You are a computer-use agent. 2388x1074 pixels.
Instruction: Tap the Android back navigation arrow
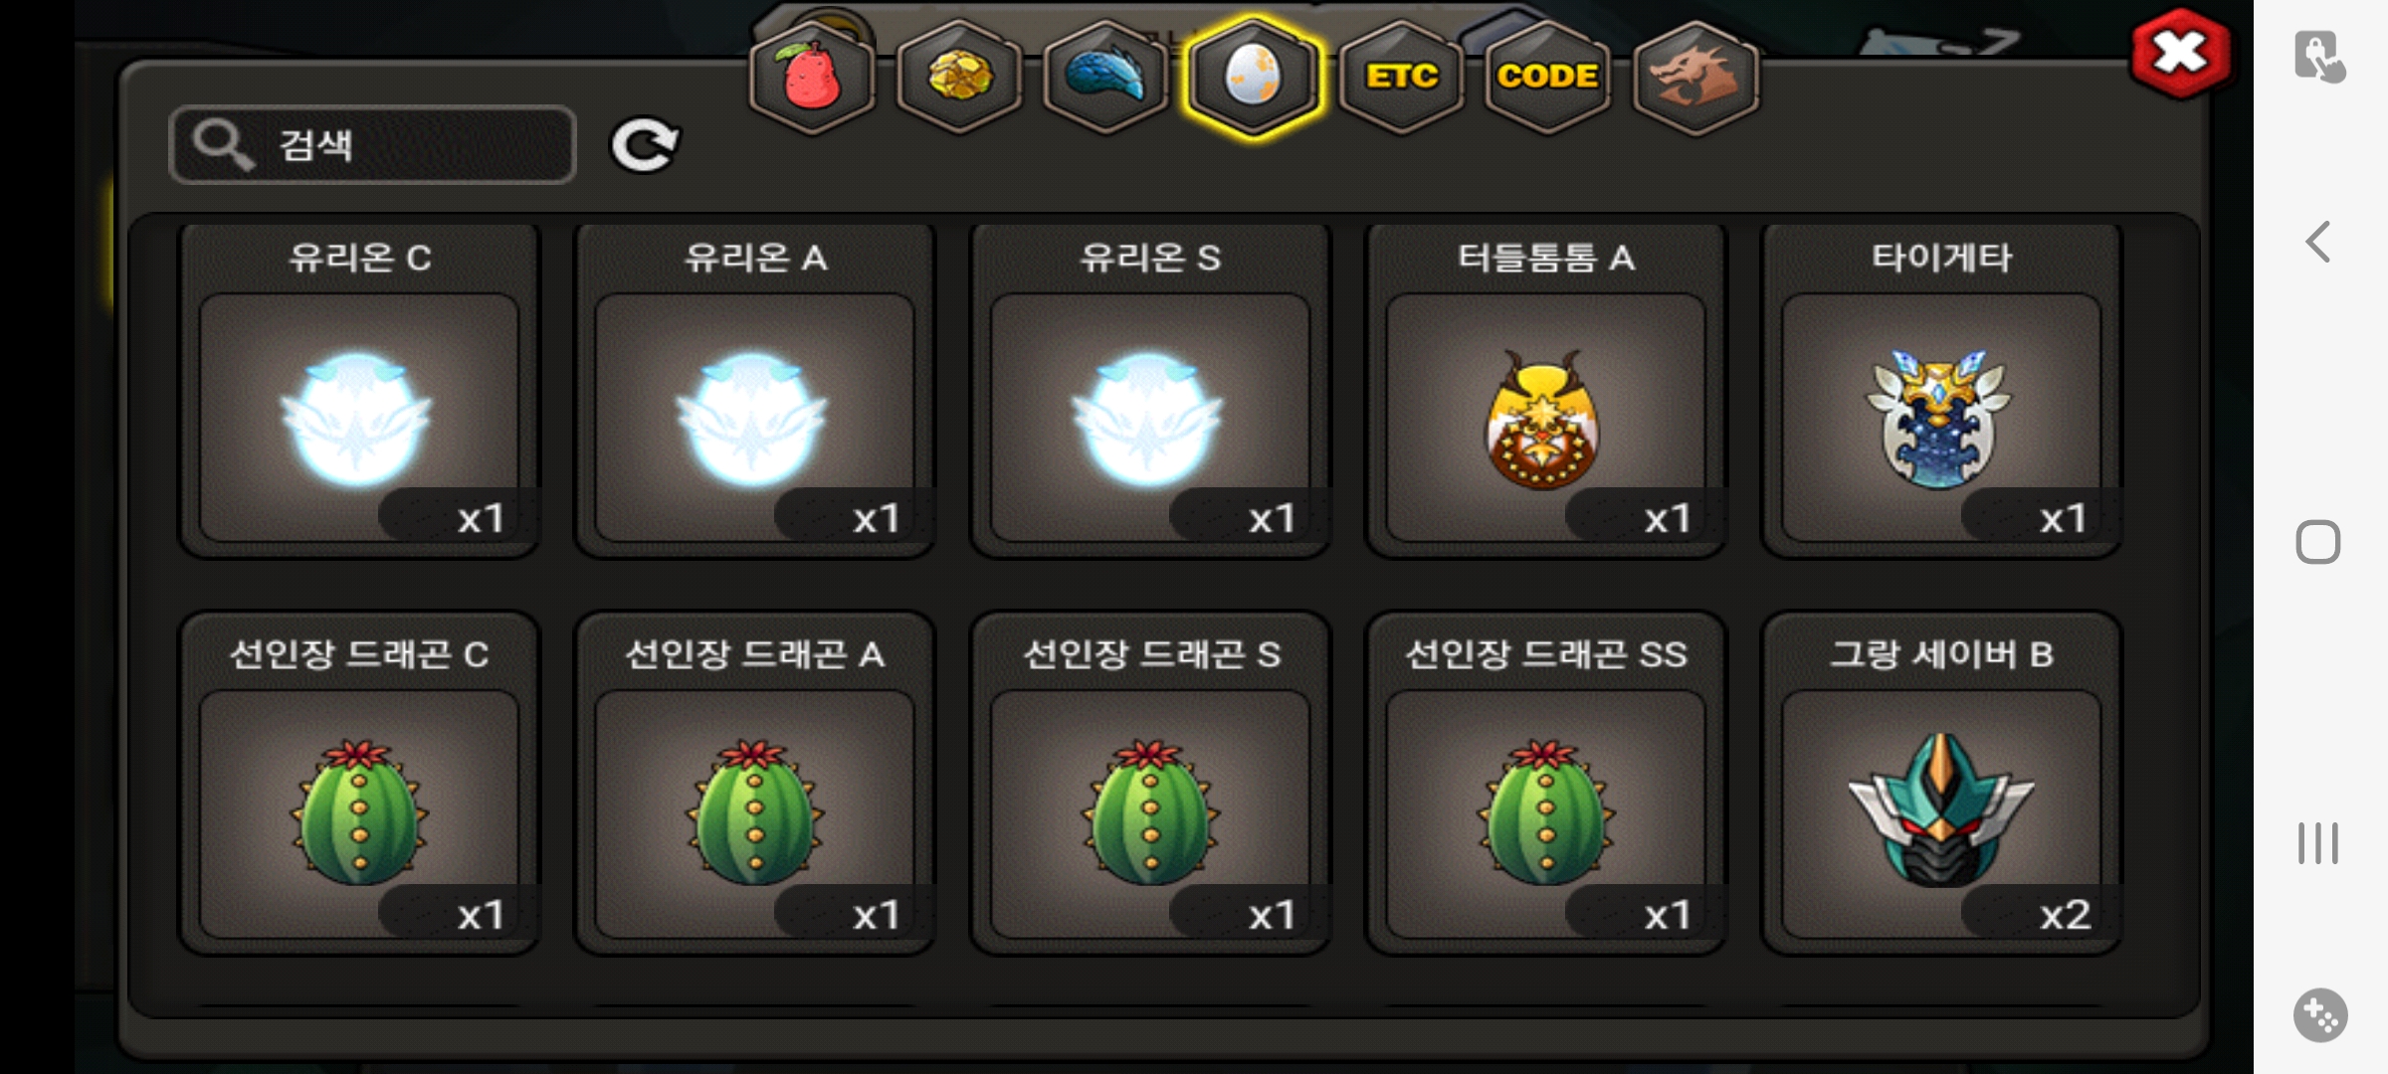tap(2318, 242)
